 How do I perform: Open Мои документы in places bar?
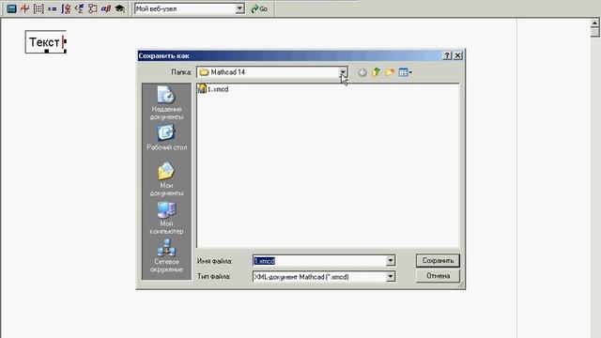coord(166,179)
